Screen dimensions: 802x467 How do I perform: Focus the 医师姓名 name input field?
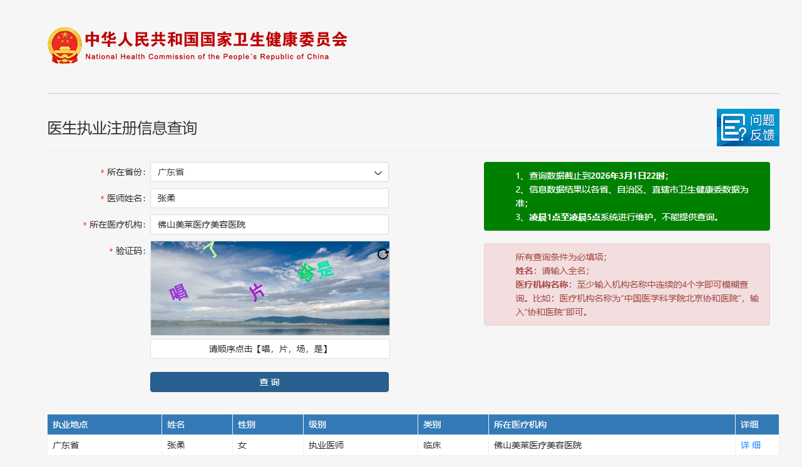click(269, 198)
